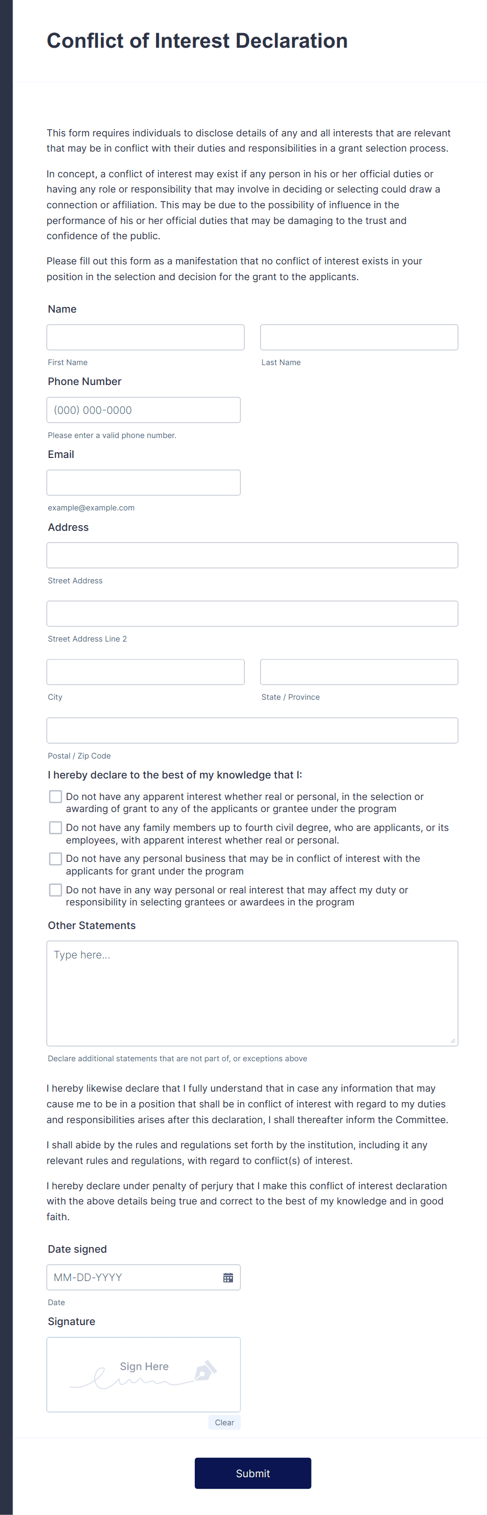Screen dimensions: 487x1515
Task: Check the declaration about personal business conflicts
Action: (x=55, y=859)
